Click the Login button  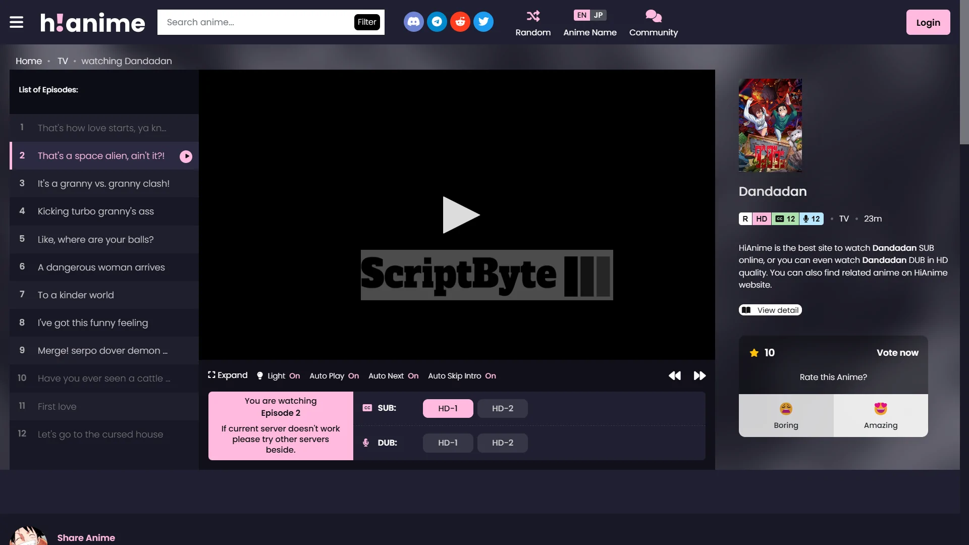coord(928,22)
